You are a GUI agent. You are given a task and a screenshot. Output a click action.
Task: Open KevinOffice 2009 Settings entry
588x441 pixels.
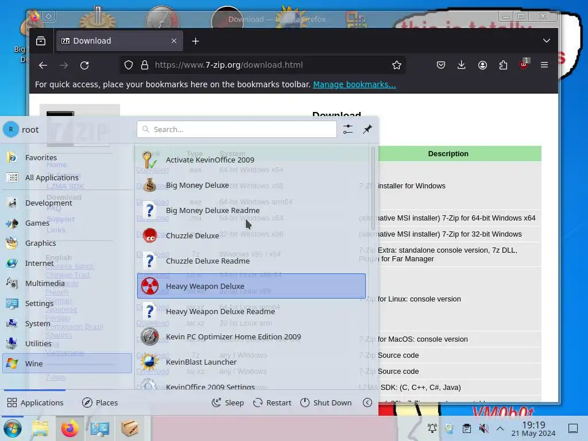252,385
